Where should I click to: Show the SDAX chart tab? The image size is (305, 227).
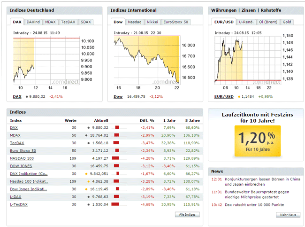tap(86, 22)
